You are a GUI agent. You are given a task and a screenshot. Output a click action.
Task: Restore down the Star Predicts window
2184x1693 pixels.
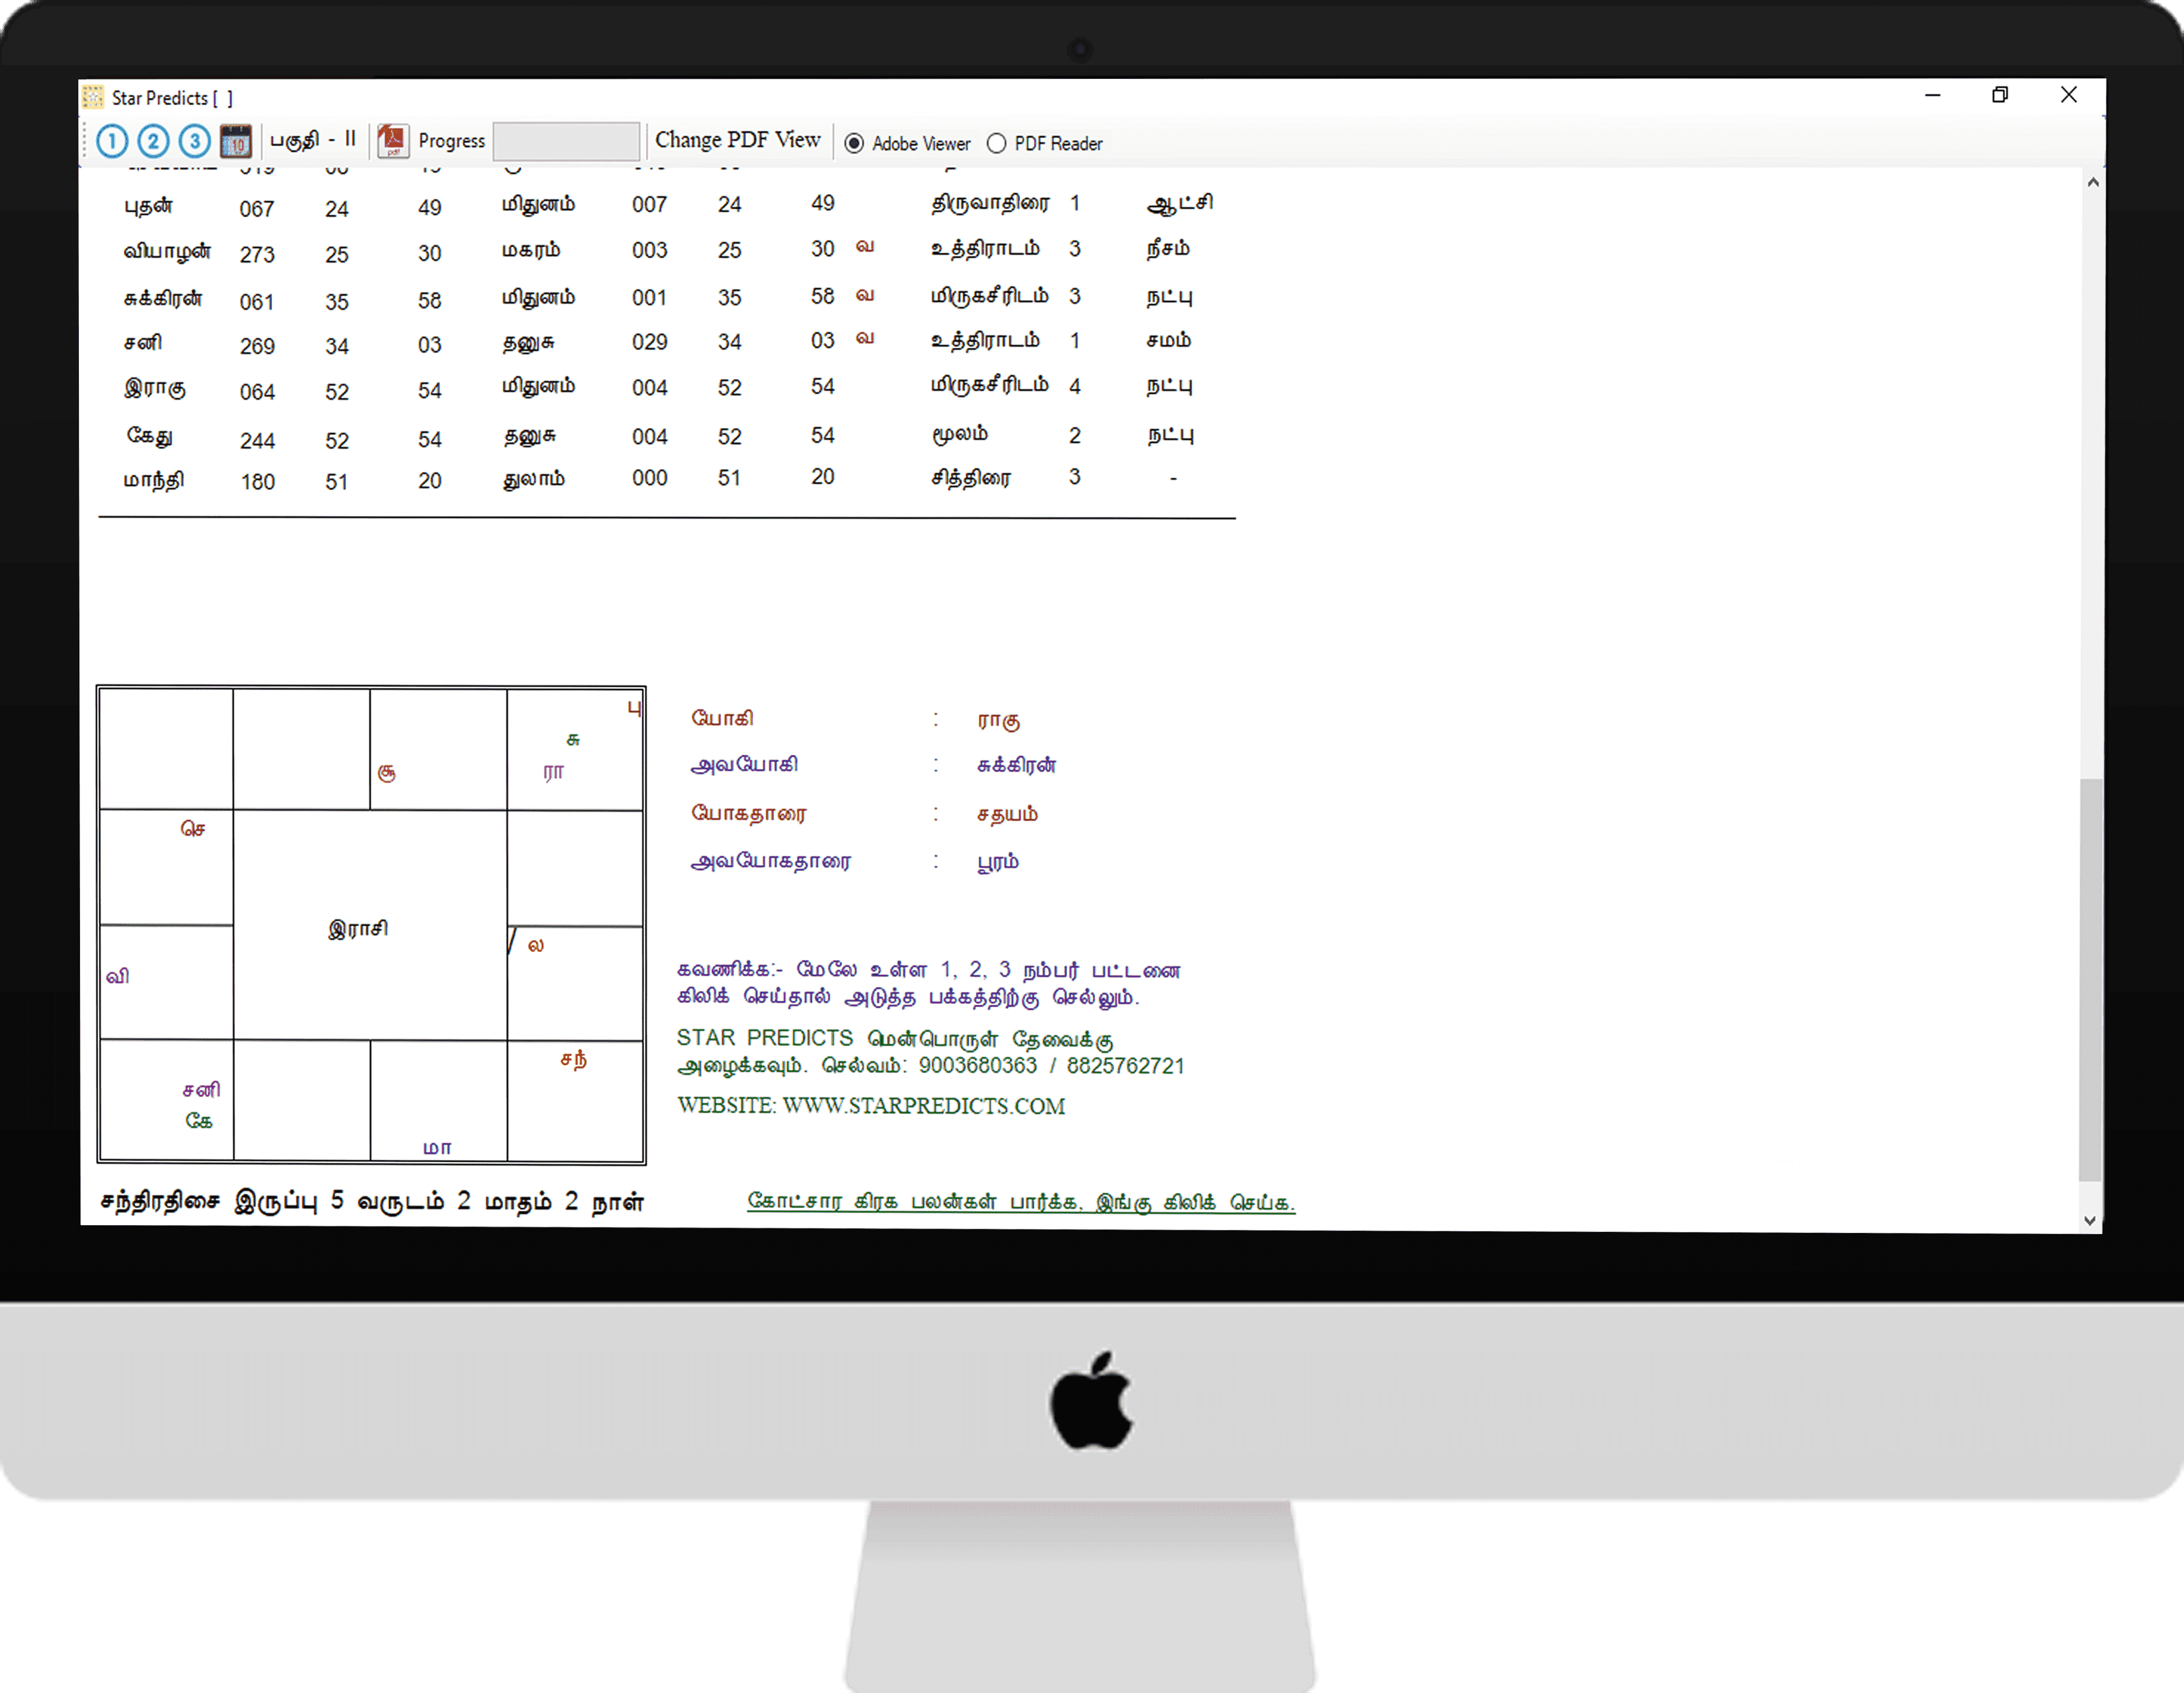click(x=2000, y=95)
